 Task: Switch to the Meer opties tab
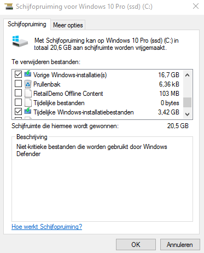pyautogui.click(x=68, y=25)
